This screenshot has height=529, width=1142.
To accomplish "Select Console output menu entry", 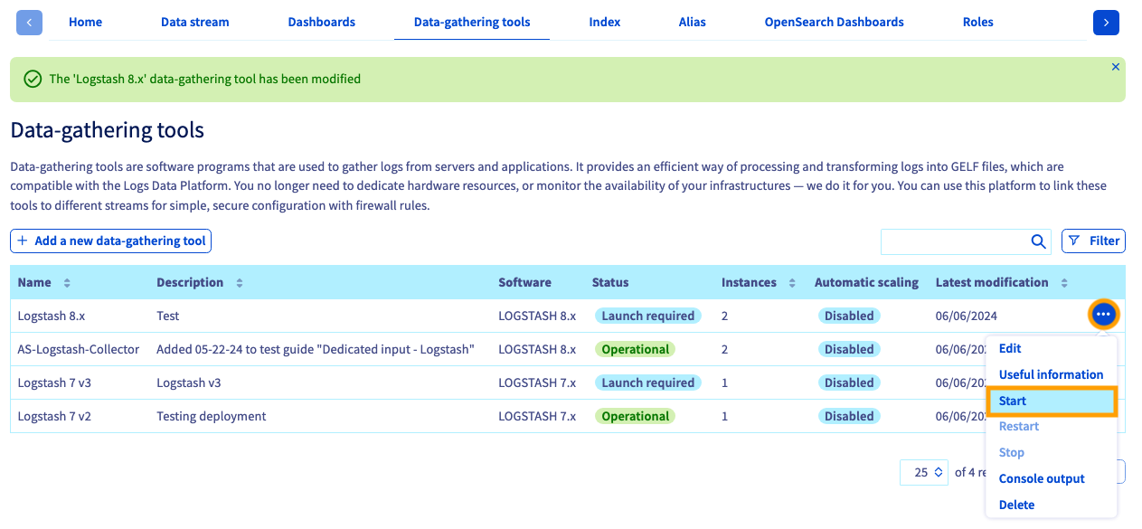I will click(1042, 478).
